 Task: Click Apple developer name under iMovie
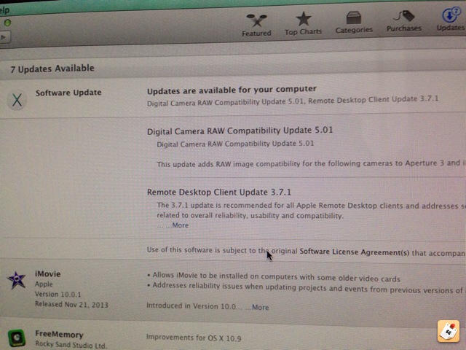[44, 284]
